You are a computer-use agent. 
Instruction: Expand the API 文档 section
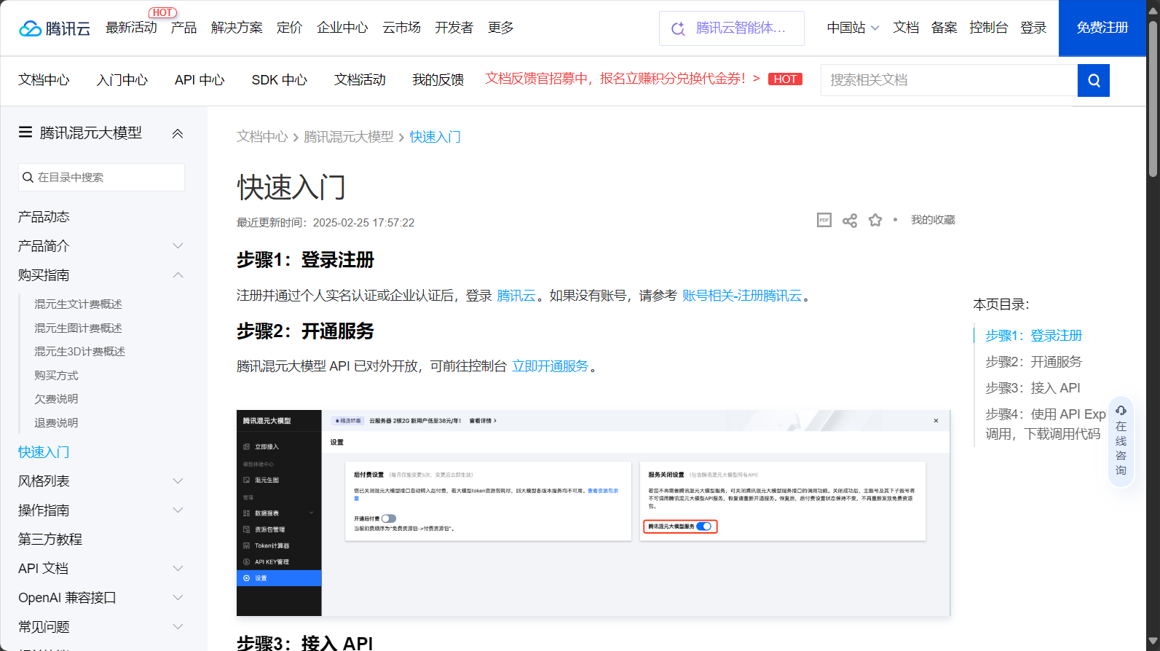point(178,569)
